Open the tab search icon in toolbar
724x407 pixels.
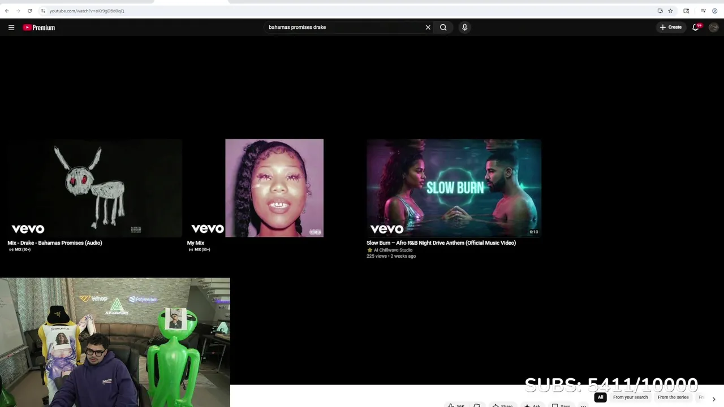(686, 11)
